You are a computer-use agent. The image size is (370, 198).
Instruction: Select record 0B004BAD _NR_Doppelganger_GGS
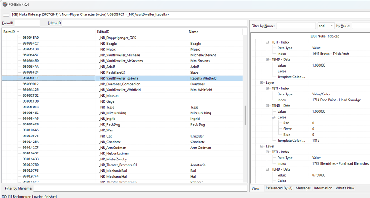122,38
